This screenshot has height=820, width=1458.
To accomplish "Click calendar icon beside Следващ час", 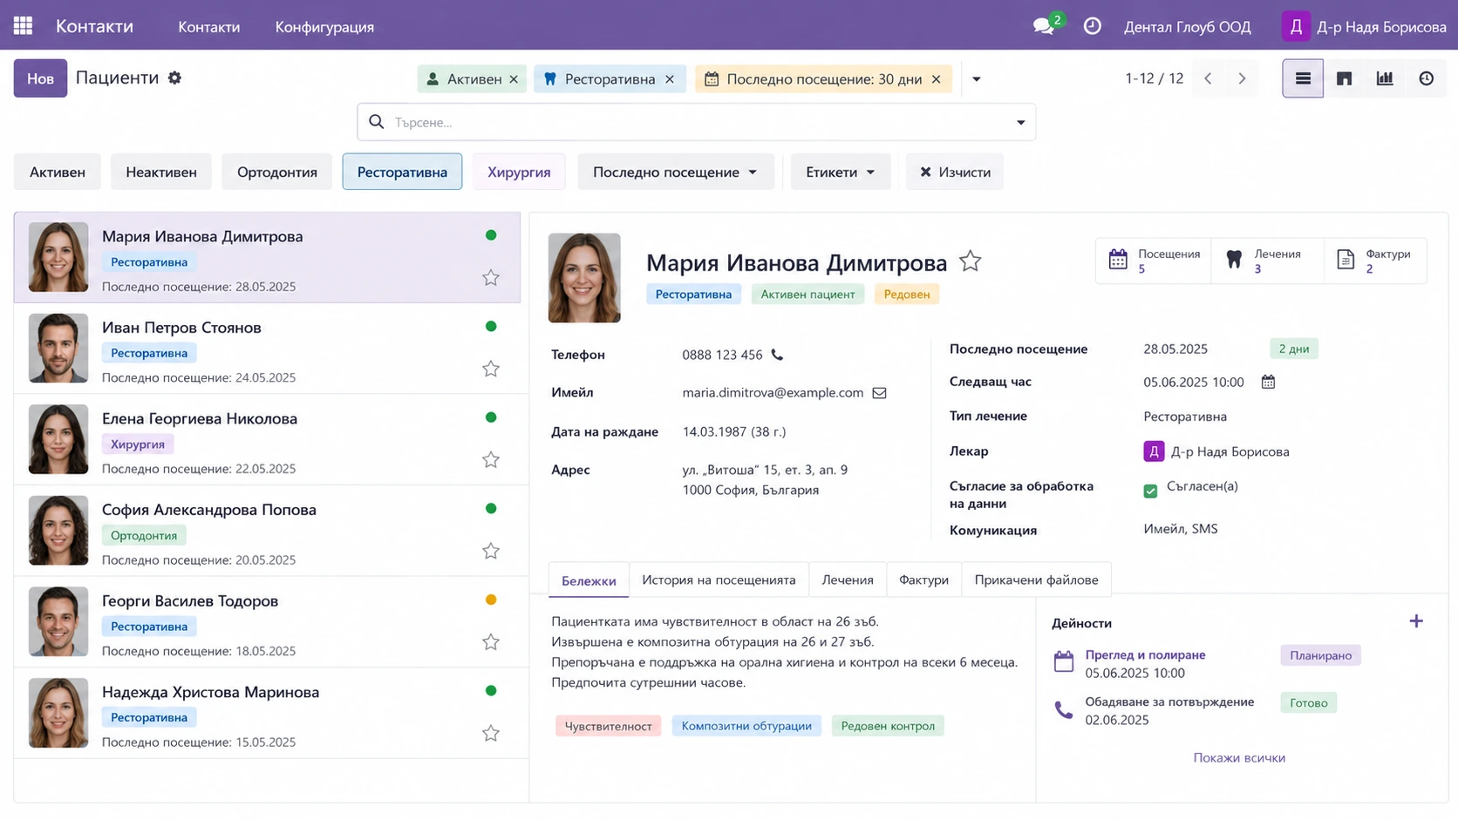I will [1268, 382].
